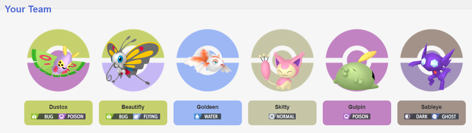Image resolution: width=472 pixels, height=133 pixels.
Task: Click Dustox's POISON type badge
Action: tap(72, 117)
